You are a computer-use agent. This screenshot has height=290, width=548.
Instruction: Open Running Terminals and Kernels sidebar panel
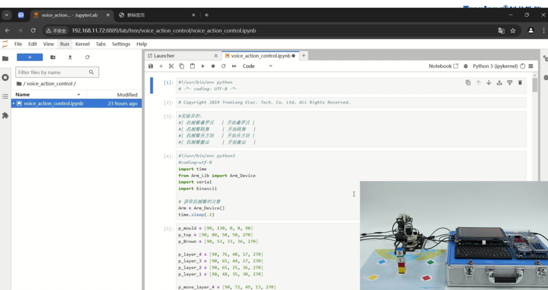6,78
